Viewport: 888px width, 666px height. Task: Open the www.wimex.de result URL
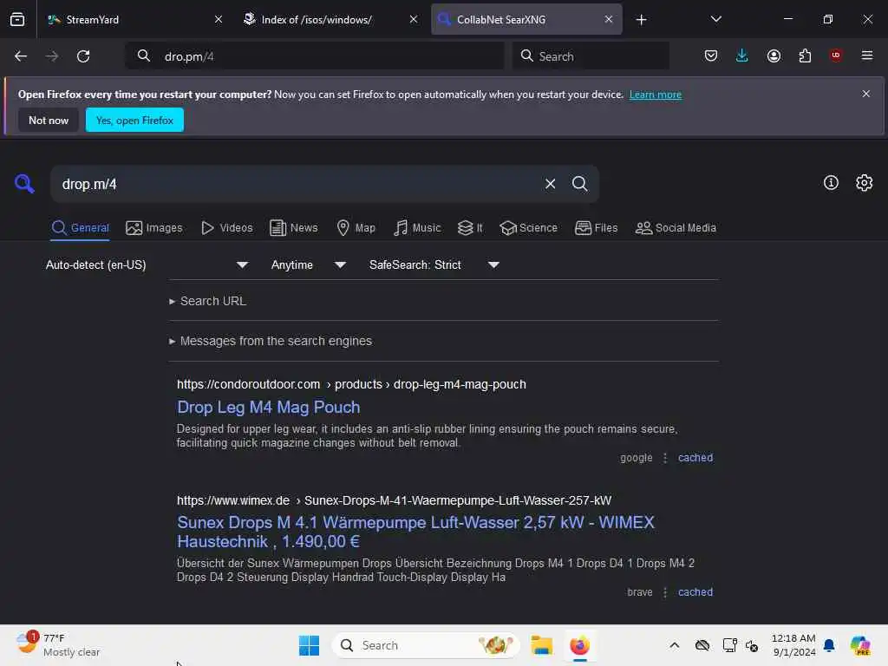click(x=394, y=500)
